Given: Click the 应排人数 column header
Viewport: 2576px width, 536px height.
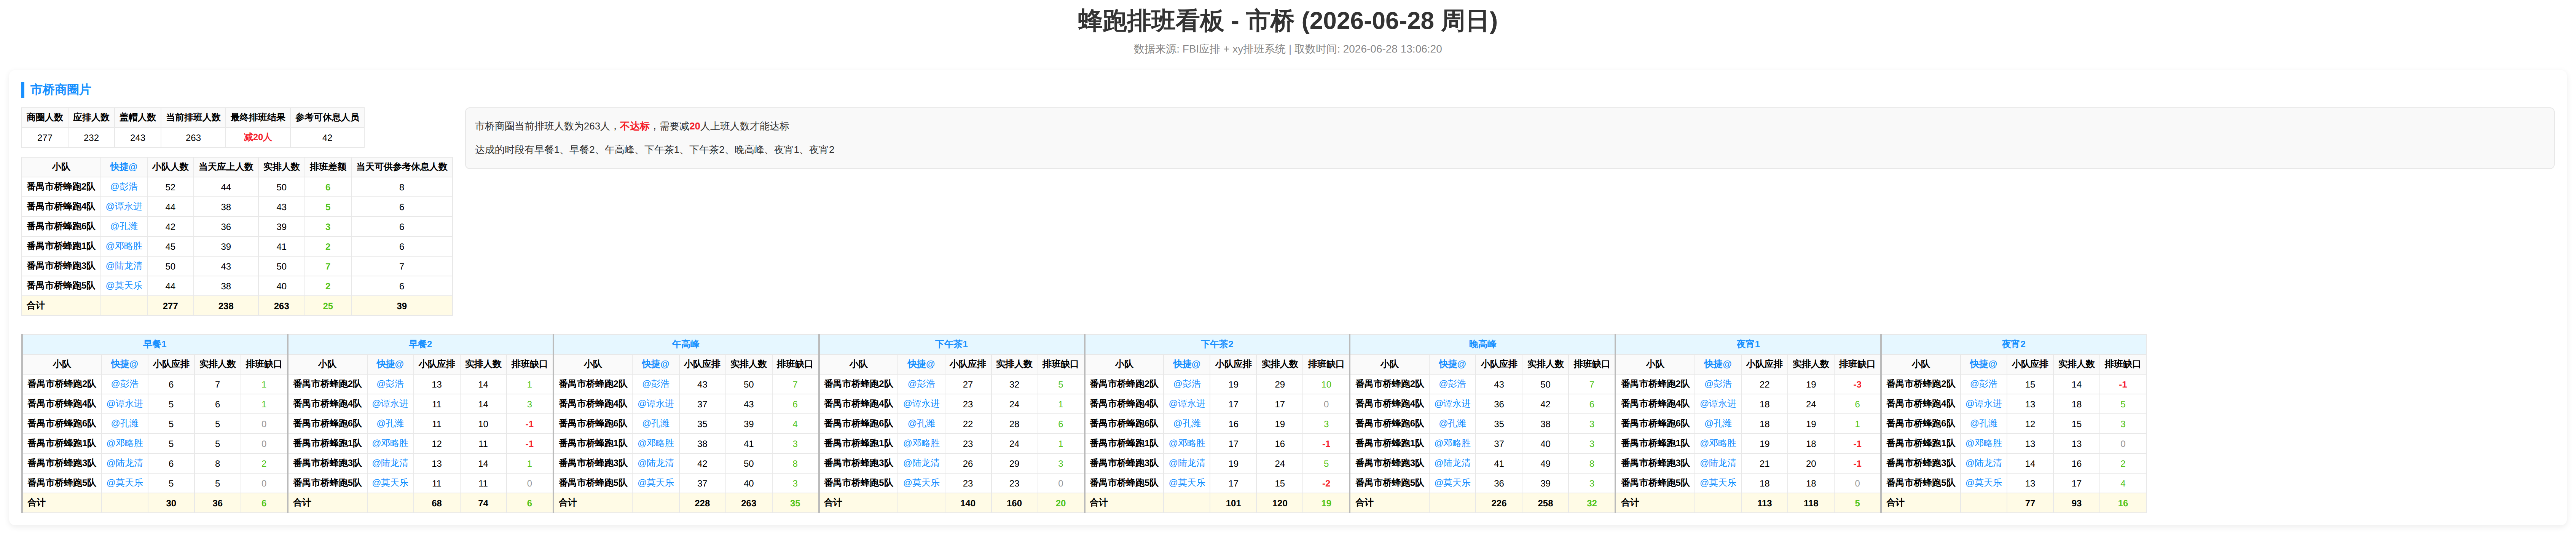Looking at the screenshot, I should pyautogui.click(x=91, y=118).
